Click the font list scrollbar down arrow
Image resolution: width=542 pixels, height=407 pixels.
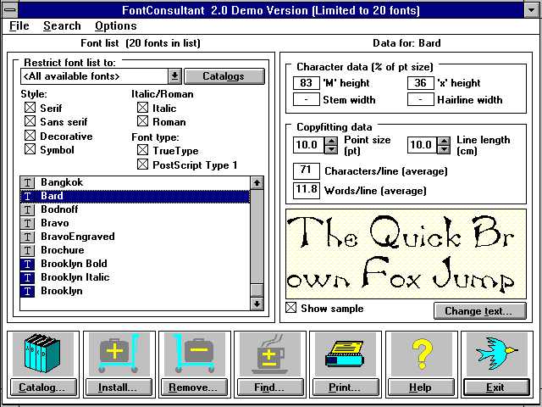pyautogui.click(x=257, y=304)
